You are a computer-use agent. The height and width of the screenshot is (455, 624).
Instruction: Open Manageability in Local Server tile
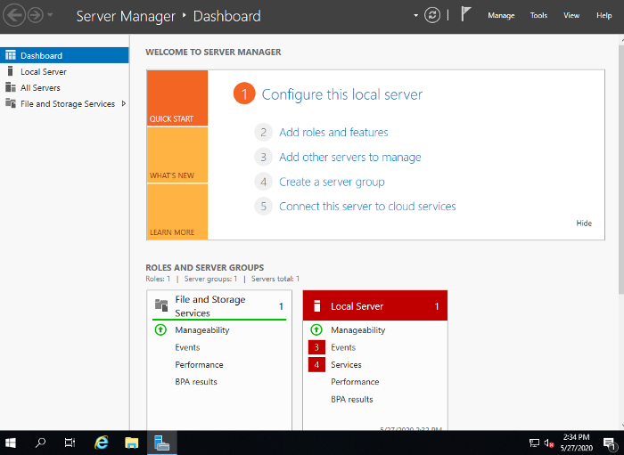coord(358,329)
